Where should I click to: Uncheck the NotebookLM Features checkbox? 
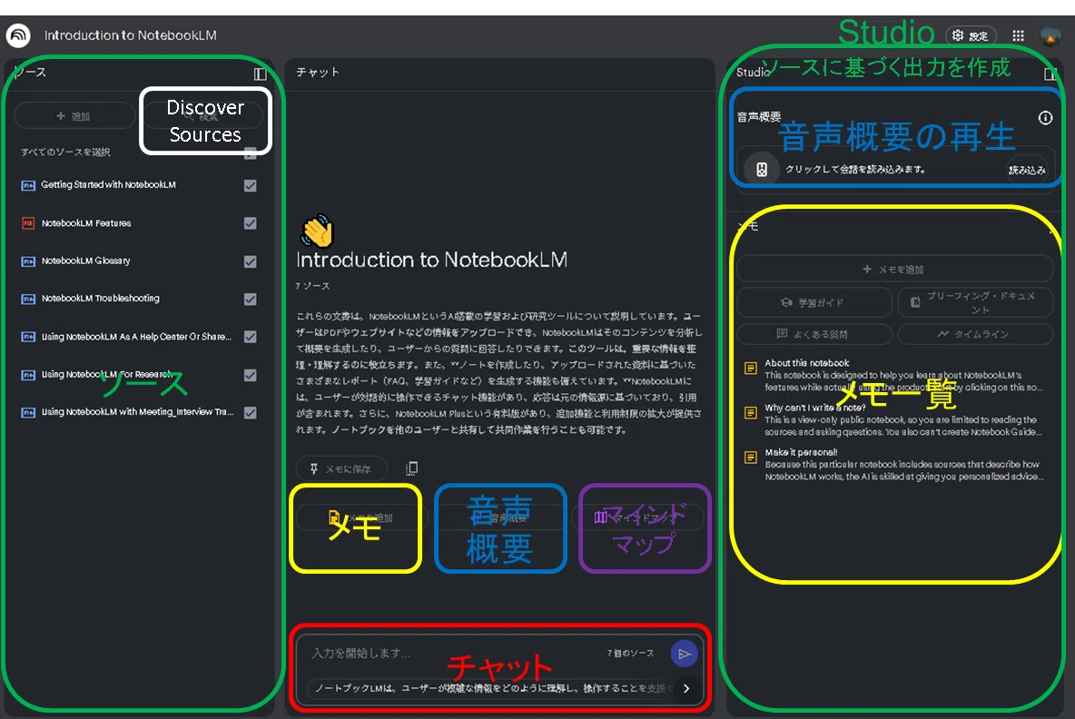(251, 223)
